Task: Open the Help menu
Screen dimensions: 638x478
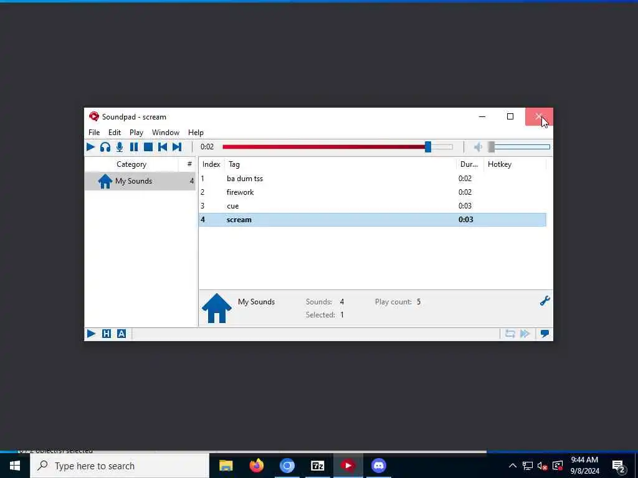Action: click(x=196, y=133)
